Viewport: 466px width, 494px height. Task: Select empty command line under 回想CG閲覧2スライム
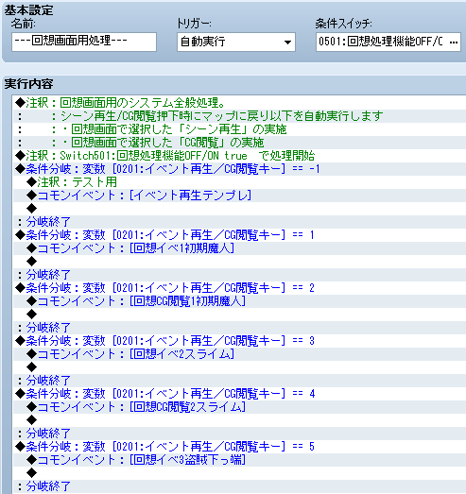tap(240, 420)
